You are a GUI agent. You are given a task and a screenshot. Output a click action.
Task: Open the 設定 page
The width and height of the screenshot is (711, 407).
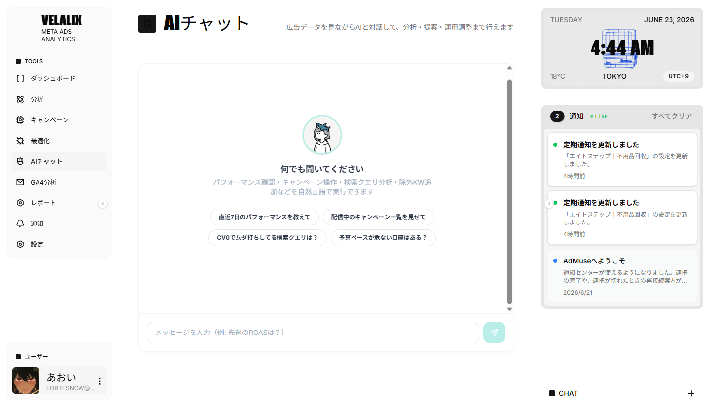(59, 244)
